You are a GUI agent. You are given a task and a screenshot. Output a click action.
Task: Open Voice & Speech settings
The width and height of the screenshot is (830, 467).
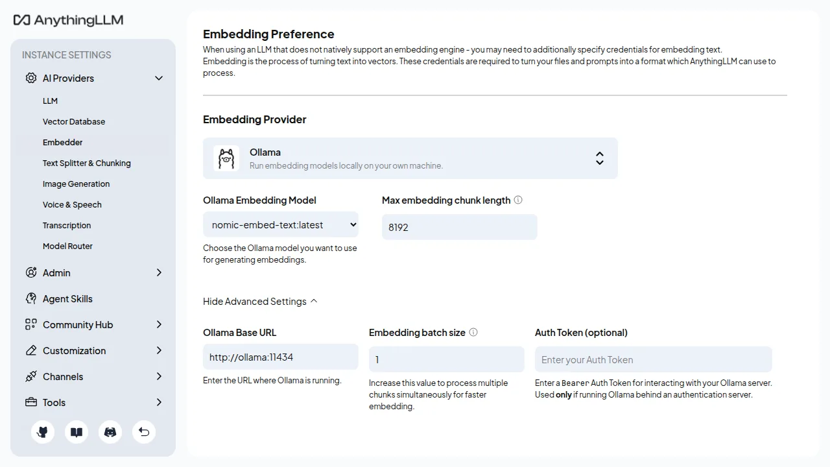click(72, 204)
